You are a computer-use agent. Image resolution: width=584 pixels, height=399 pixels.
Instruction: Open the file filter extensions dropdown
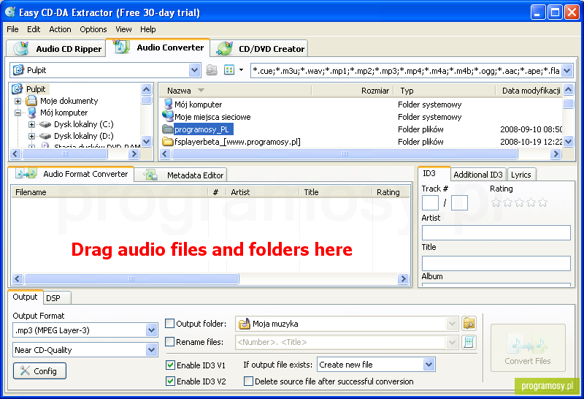tap(567, 70)
